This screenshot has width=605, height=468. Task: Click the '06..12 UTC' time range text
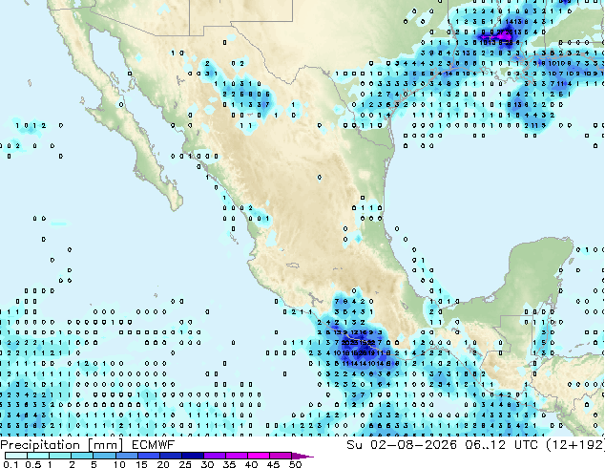pyautogui.click(x=501, y=445)
